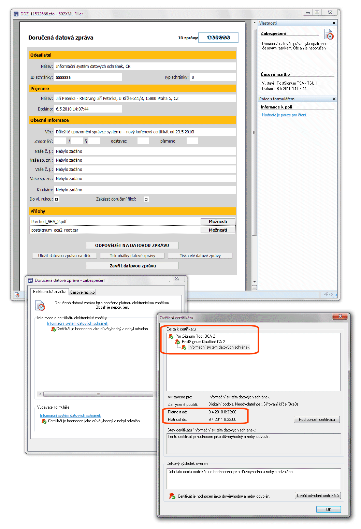Click the Platnost do value 9.4.2011 8:33:00
This screenshot has height=529, width=361.
coord(222,420)
